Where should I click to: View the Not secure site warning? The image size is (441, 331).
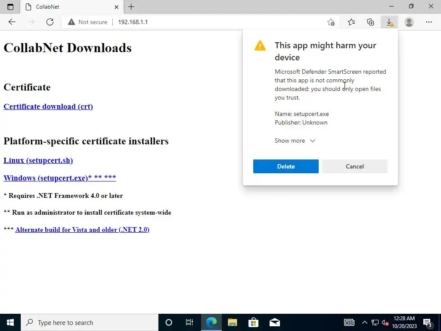(87, 22)
